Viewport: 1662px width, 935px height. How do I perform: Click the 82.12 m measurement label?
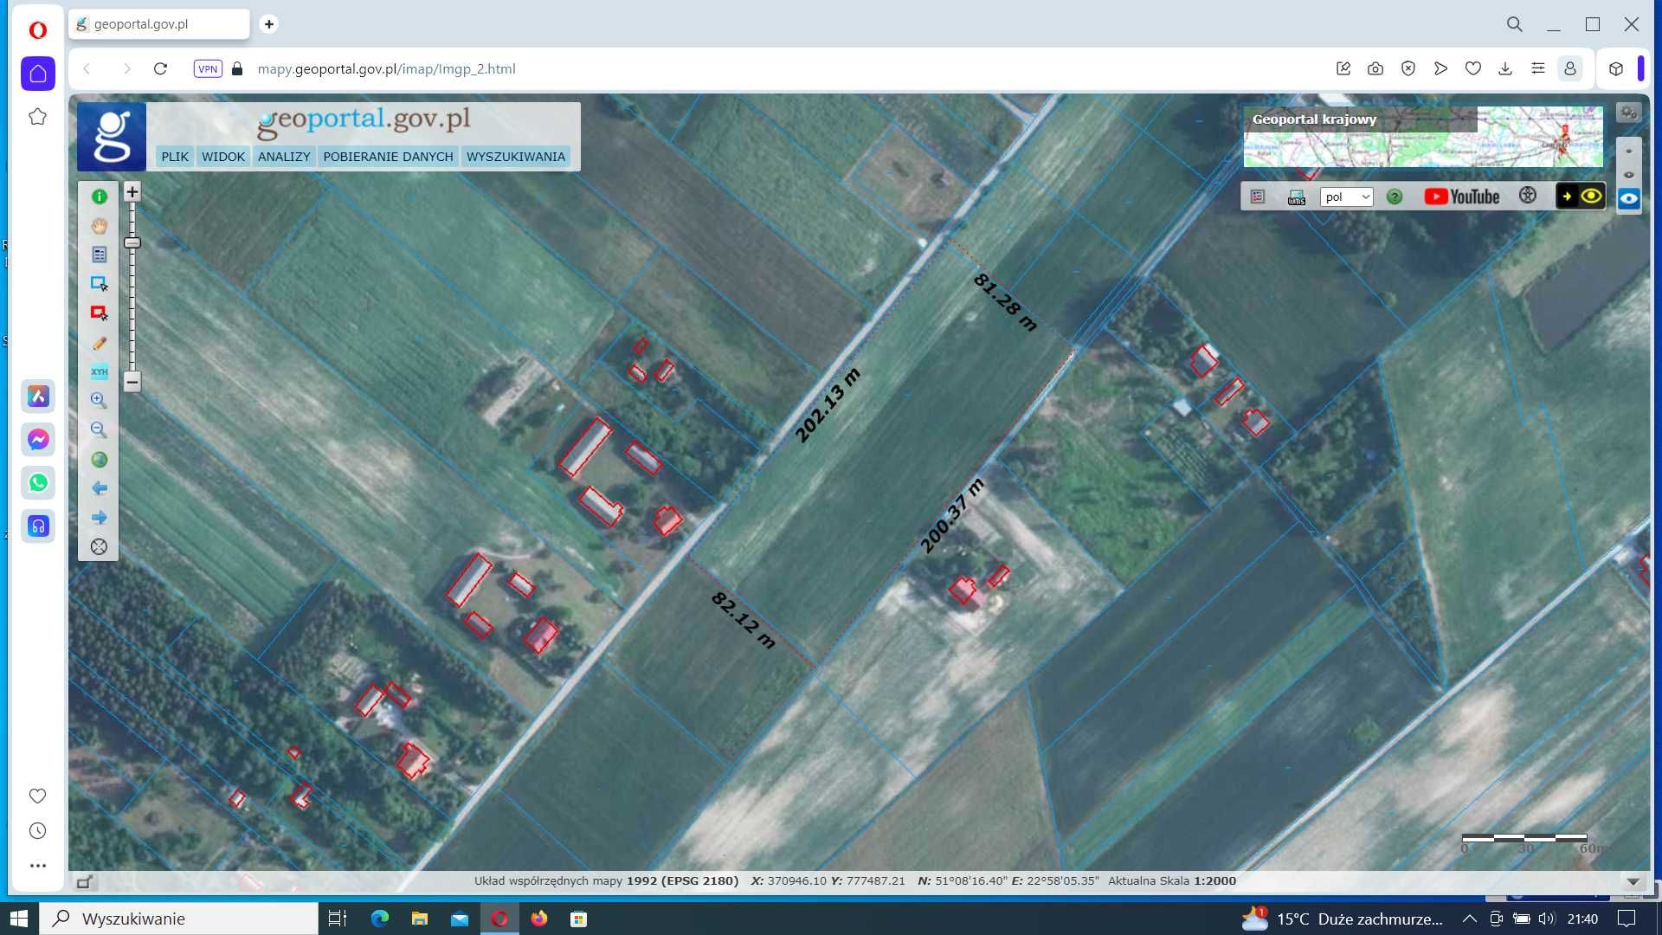[x=744, y=620]
